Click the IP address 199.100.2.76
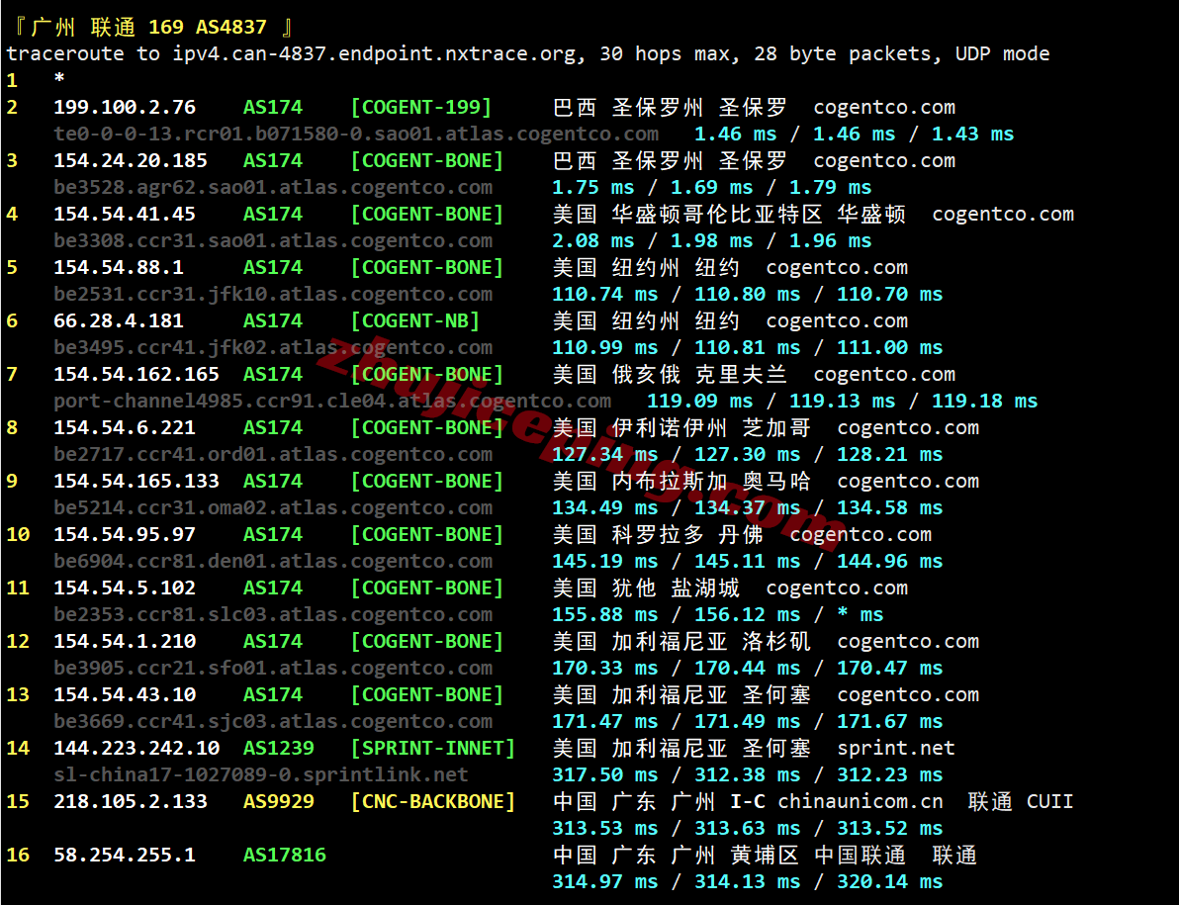Viewport: 1179px width, 905px height. click(x=125, y=107)
